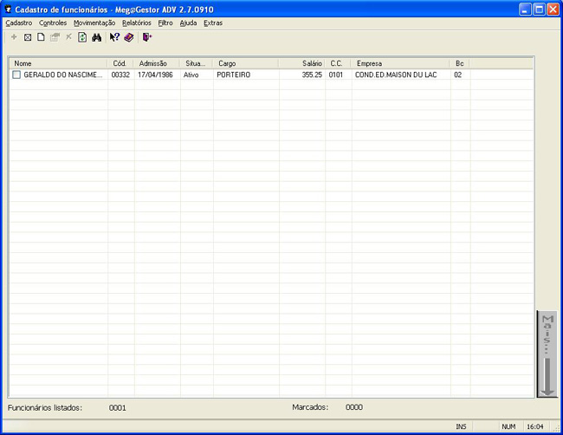
Task: Open the Relatórios menu
Action: coord(137,23)
